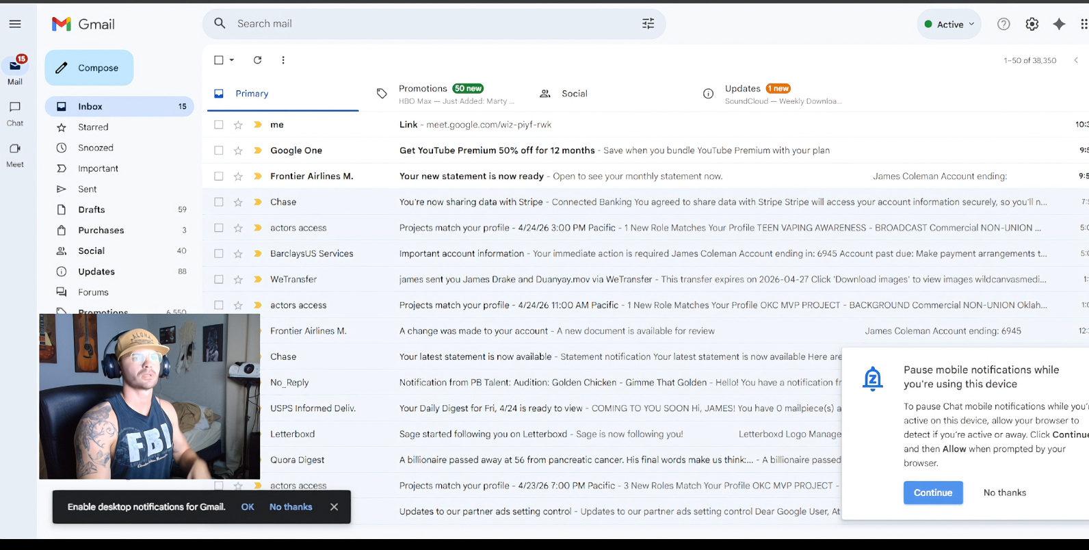This screenshot has height=550, width=1089.
Task: Go to Sent mail
Action: click(x=120, y=189)
